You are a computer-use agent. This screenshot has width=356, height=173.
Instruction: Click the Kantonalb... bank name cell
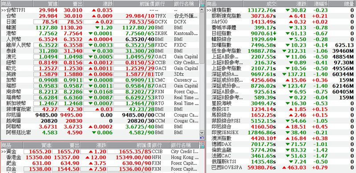(x=186, y=34)
